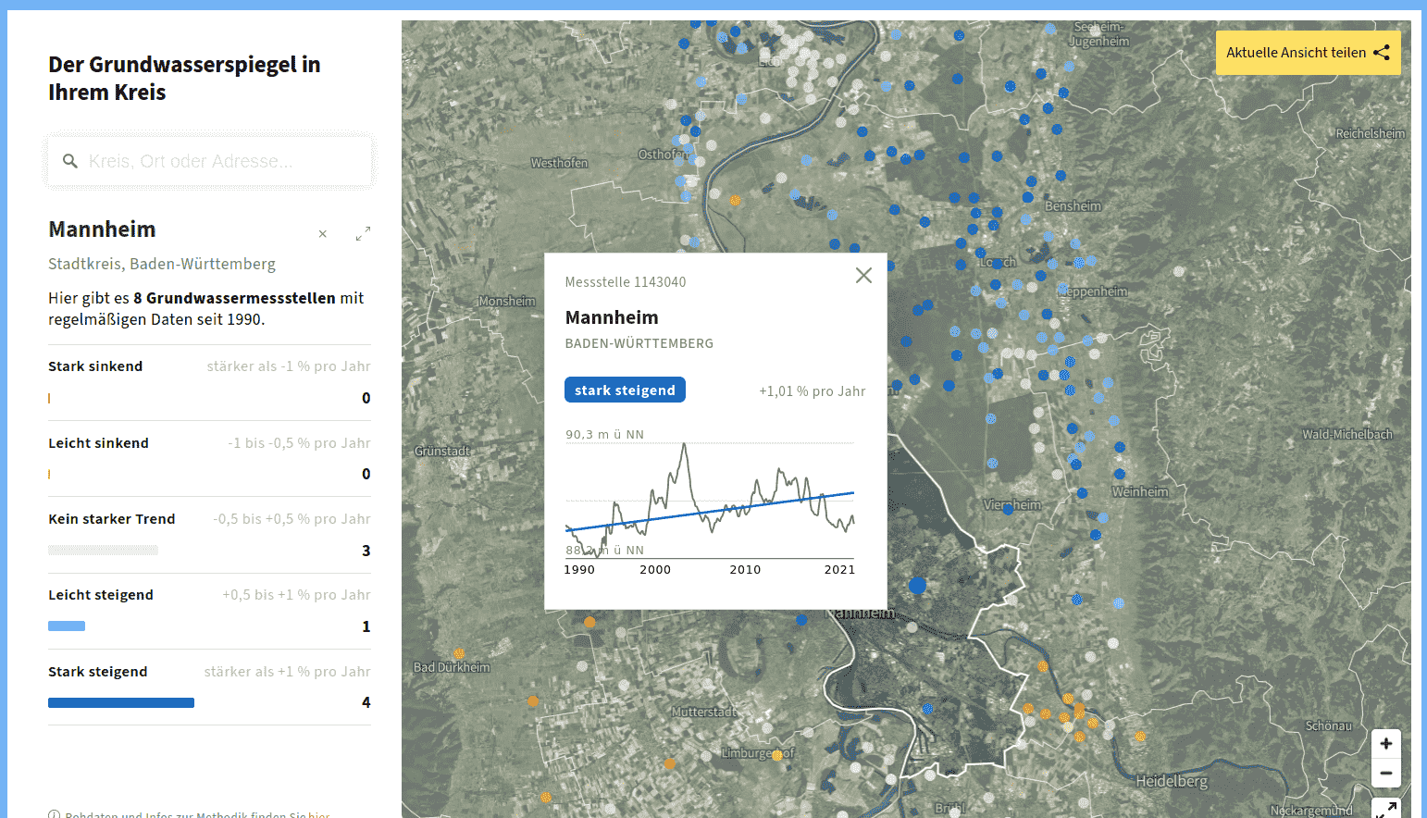The image size is (1427, 818).
Task: Click the blue point on Viernheim label
Action: [x=1008, y=508]
